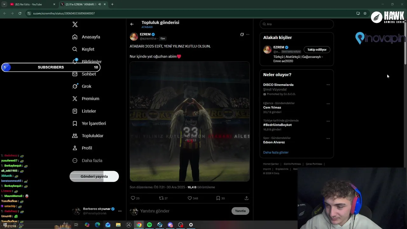Screen dimensions: 407x229
Task: Click the Yanıtla button
Action: click(x=240, y=211)
